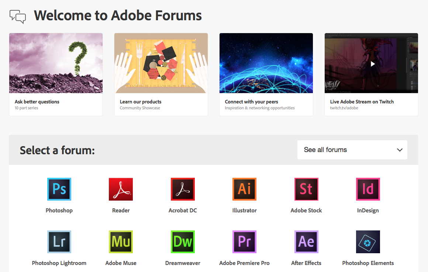
Task: Click the 'Welcome to Adobe Forums' heading
Action: coord(118,15)
